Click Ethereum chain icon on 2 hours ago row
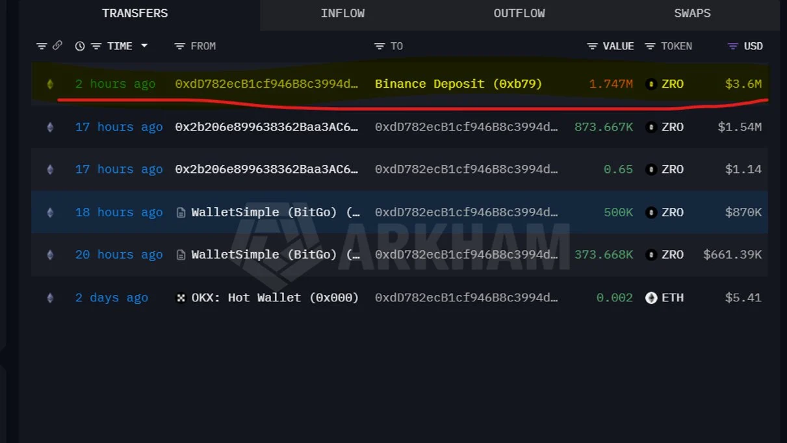This screenshot has width=787, height=443. [x=50, y=84]
